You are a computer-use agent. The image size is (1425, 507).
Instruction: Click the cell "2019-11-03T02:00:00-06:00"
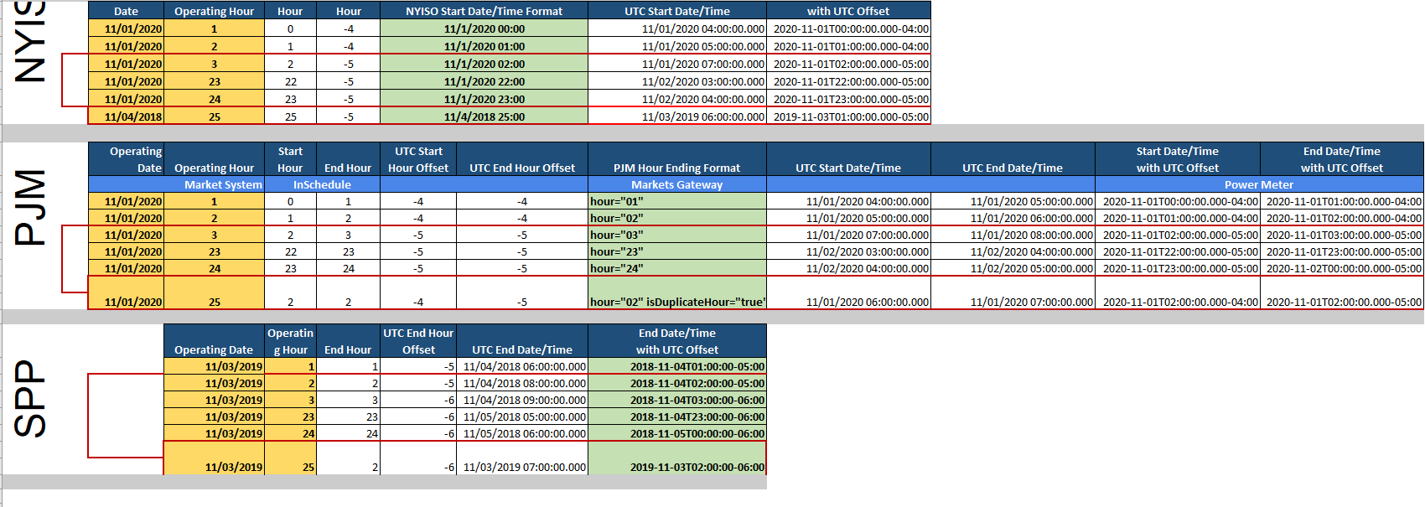tap(677, 458)
